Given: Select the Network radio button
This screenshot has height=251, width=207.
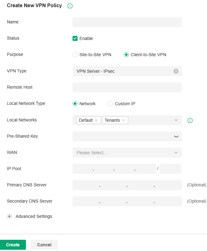Looking at the screenshot, I should click(75, 103).
